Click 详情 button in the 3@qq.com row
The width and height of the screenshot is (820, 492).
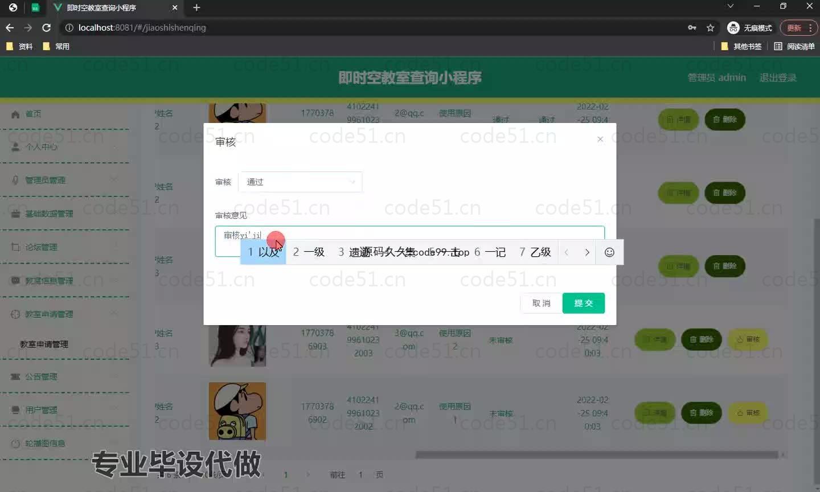(655, 339)
